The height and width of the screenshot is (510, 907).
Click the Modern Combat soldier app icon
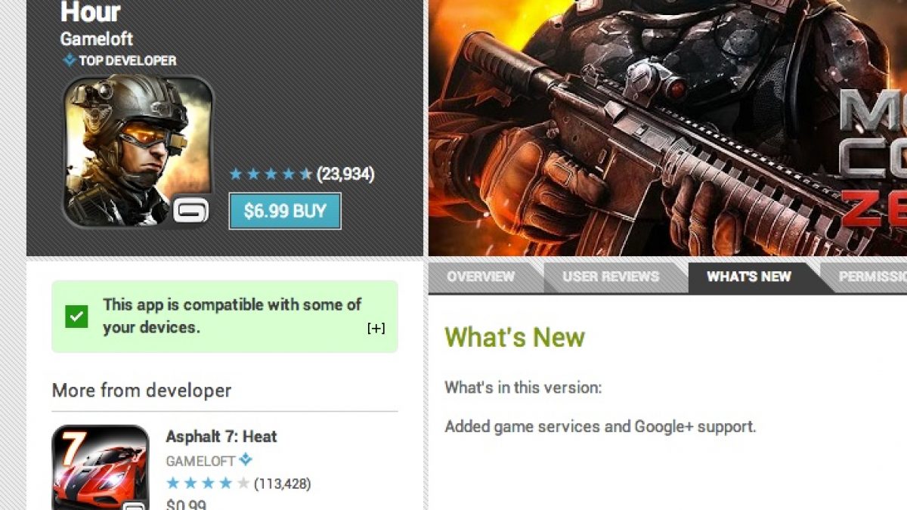coord(138,152)
